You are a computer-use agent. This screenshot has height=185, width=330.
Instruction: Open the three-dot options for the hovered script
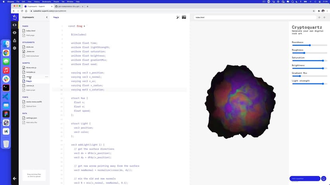47,77
